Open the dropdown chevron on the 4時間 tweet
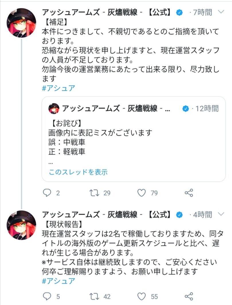The height and width of the screenshot is (305, 232). (221, 214)
